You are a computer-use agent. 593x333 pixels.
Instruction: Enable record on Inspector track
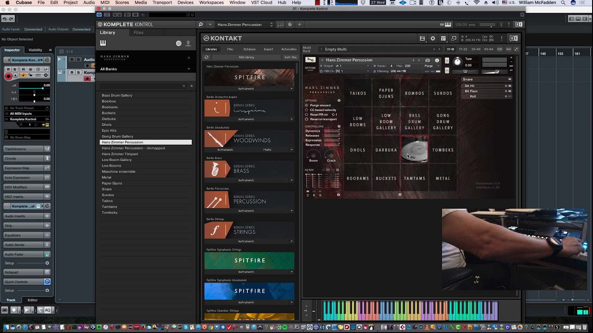coord(8,76)
